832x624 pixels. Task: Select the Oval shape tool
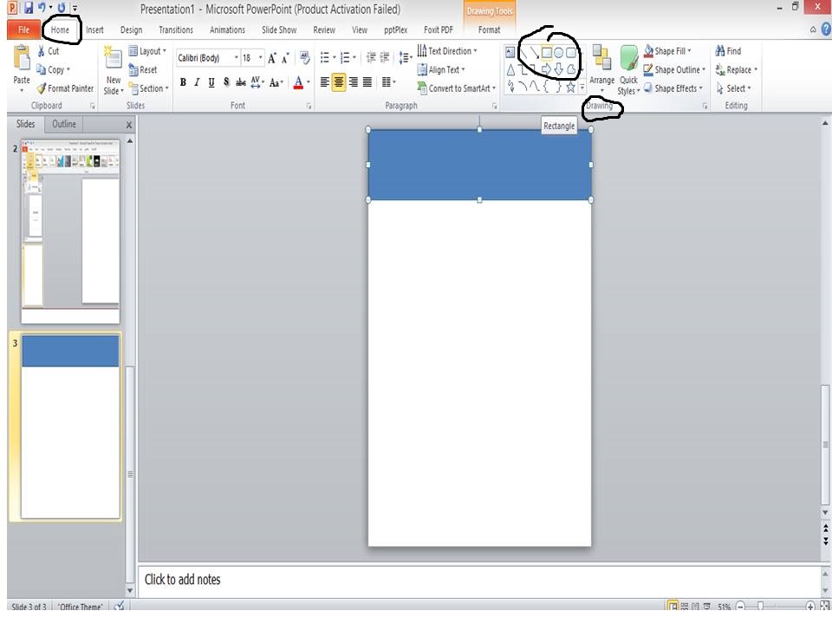coord(559,53)
